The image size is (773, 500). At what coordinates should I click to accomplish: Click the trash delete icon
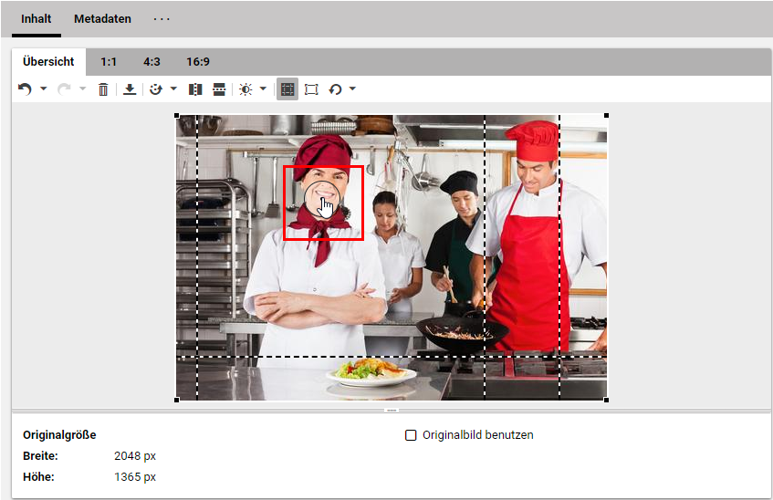103,89
